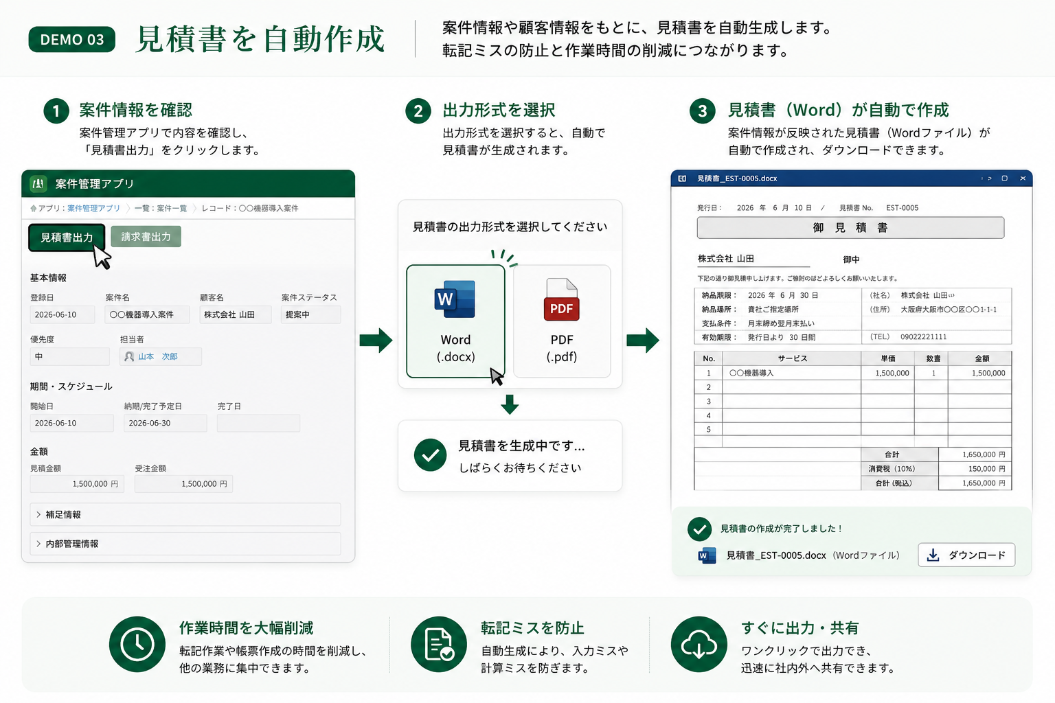Click the 案件名 field 〇〇機器導入案件
Screen dimensions: 1055x703
148,314
